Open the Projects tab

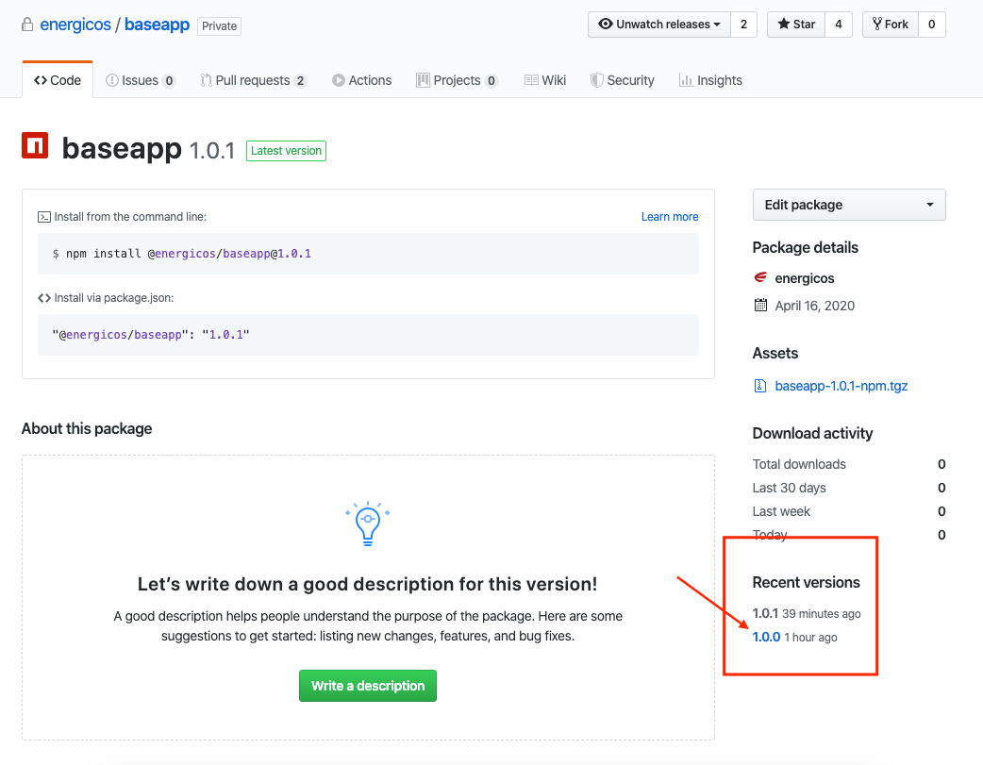pyautogui.click(x=457, y=80)
